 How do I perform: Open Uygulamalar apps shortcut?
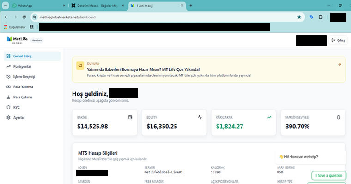click(15, 27)
